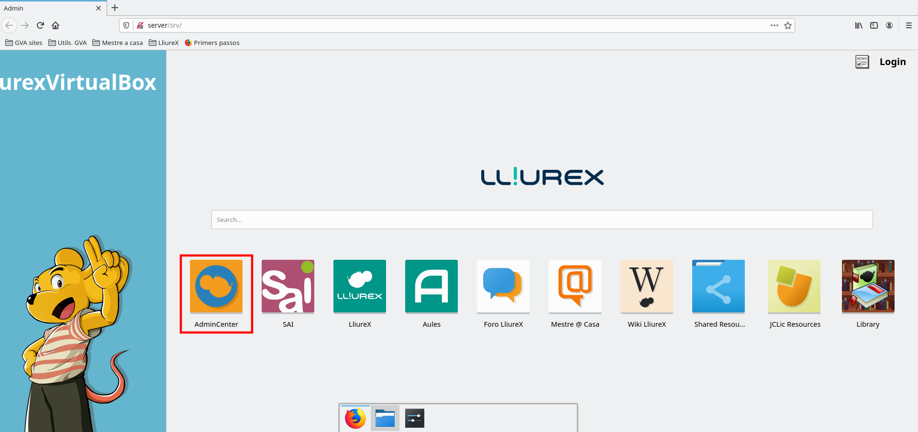Focus the Search input field
Viewport: 918px width, 432px height.
tap(542, 220)
